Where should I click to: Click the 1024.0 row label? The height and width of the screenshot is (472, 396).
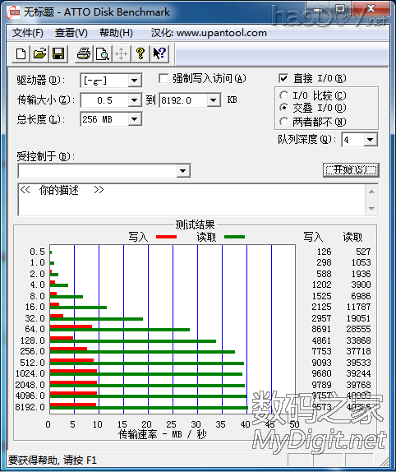30,373
